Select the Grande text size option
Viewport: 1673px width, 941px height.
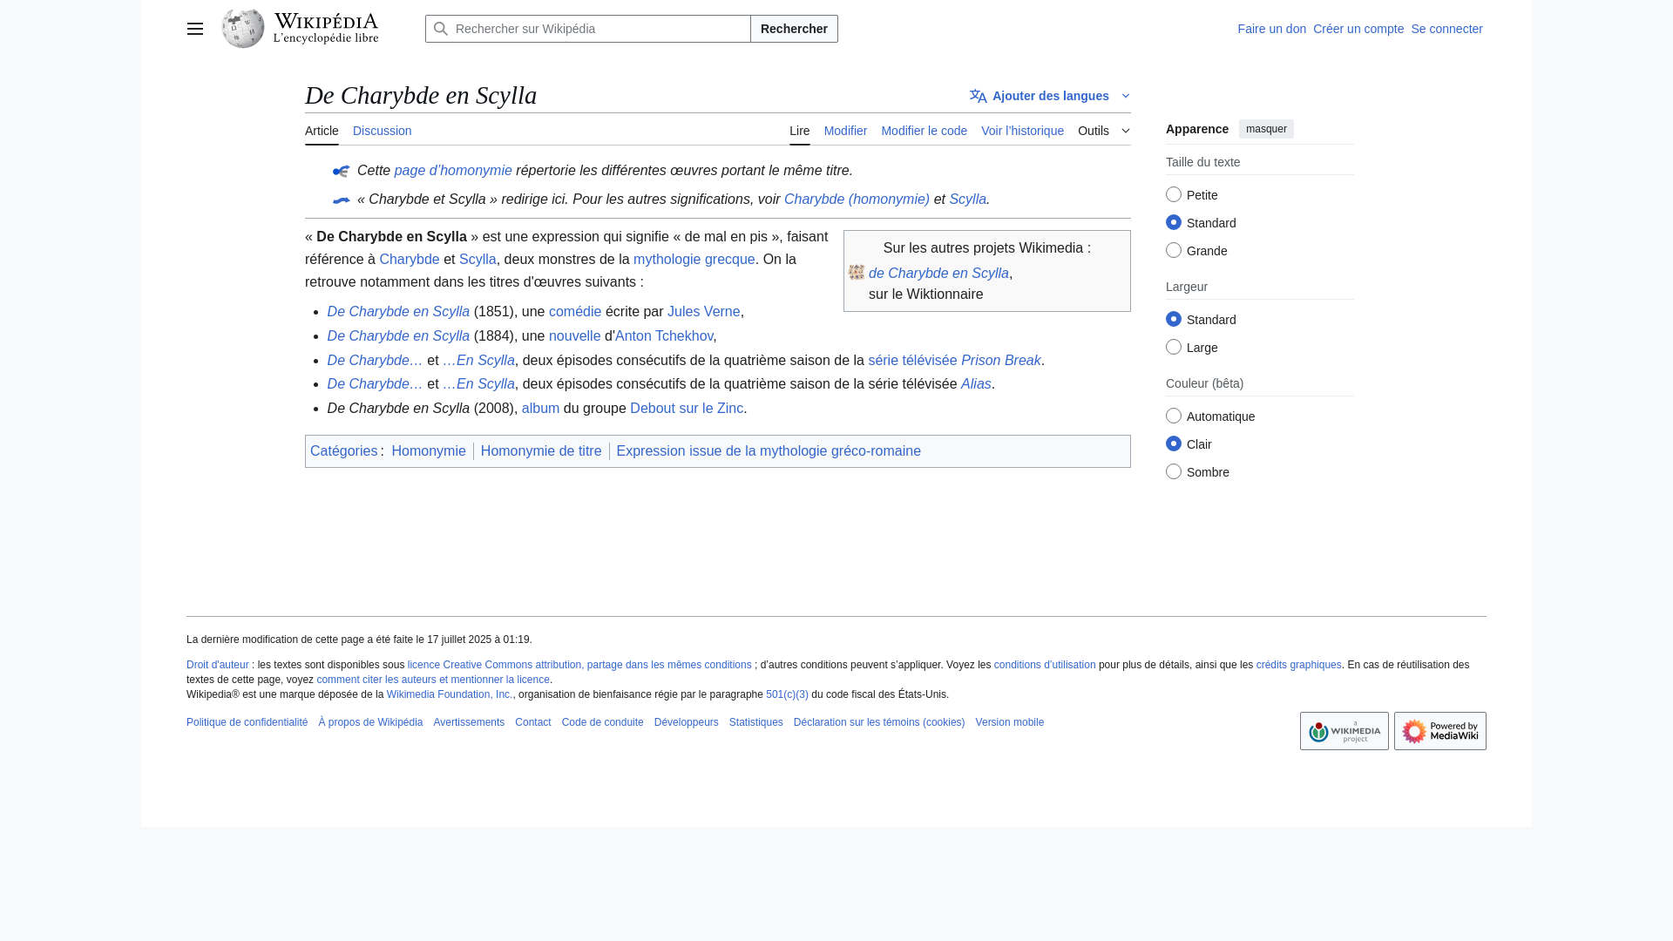[x=1174, y=250]
